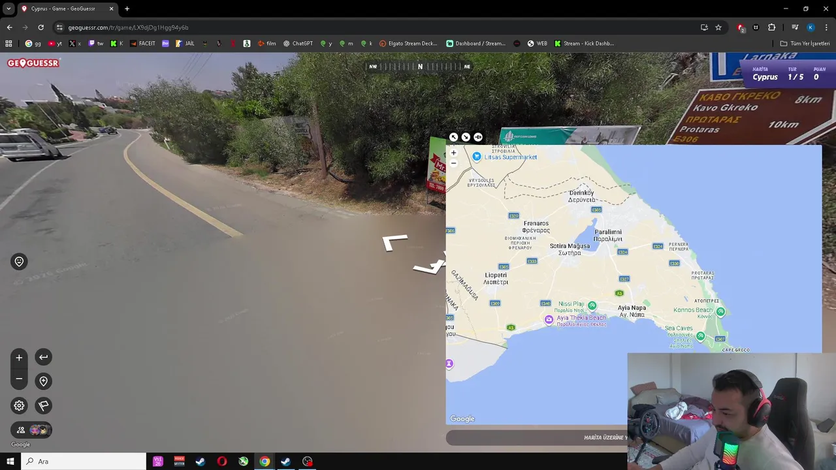Zoom out on the guess map
Screen dimensions: 836x470
coord(453,163)
